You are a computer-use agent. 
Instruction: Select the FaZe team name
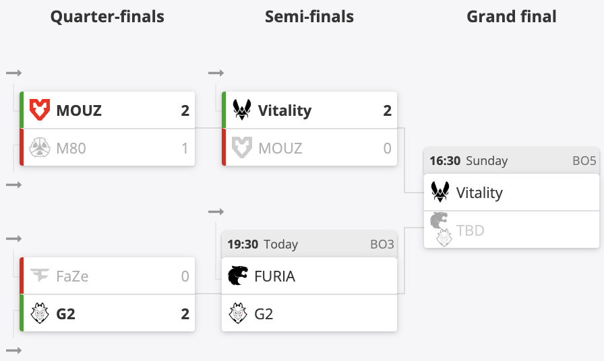click(72, 276)
